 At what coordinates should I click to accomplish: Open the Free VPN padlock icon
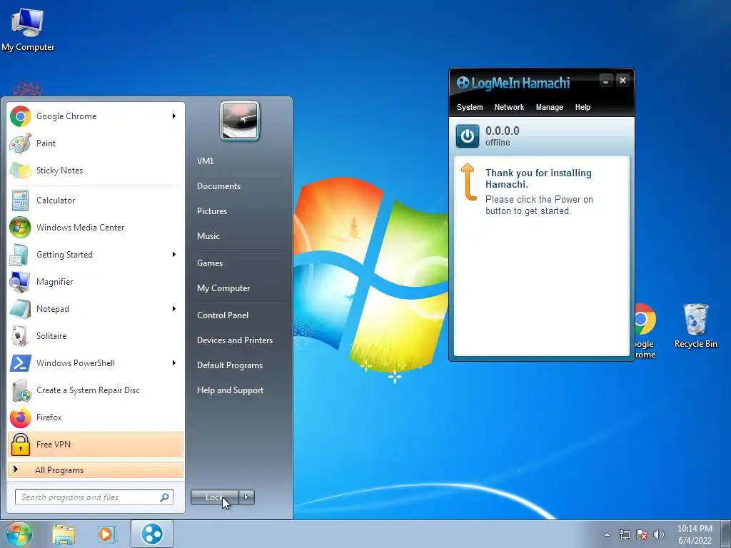[x=21, y=444]
